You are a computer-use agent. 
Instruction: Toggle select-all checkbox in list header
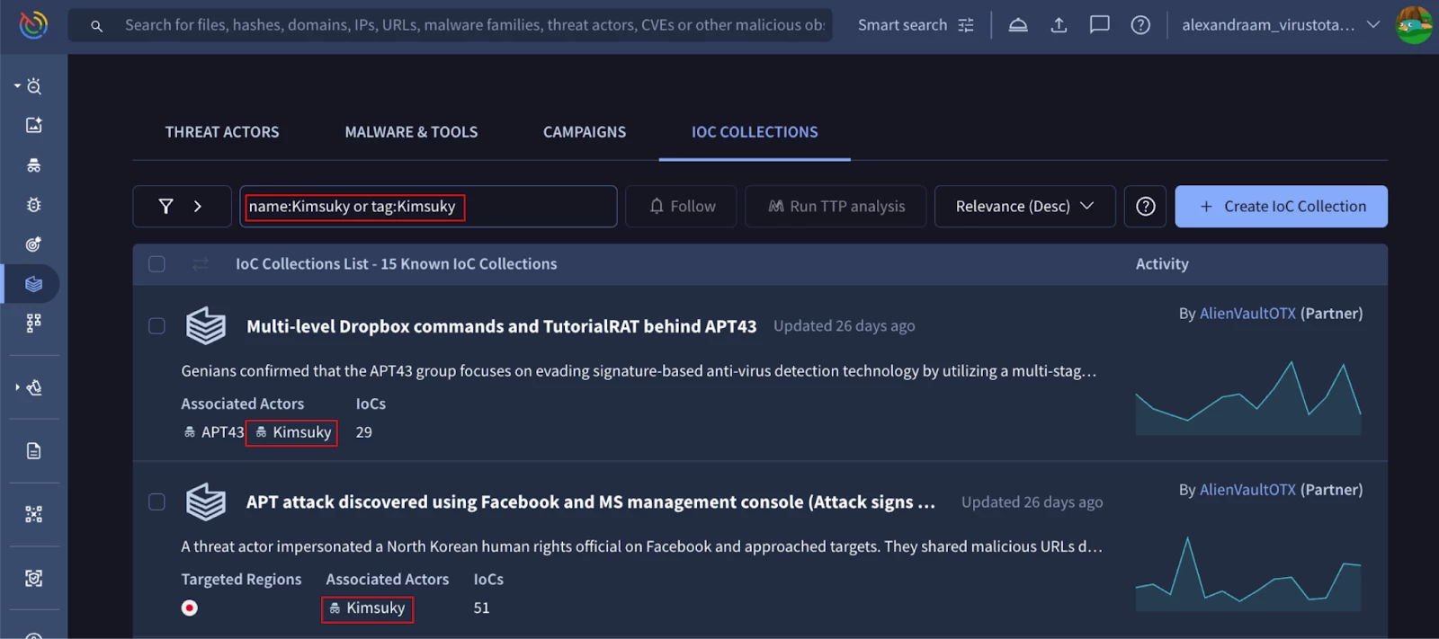tap(156, 264)
